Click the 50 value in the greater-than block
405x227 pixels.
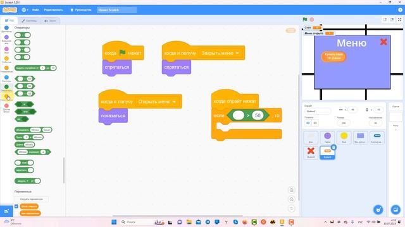click(258, 115)
